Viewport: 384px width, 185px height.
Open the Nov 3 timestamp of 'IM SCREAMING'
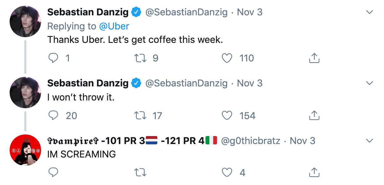click(302, 141)
